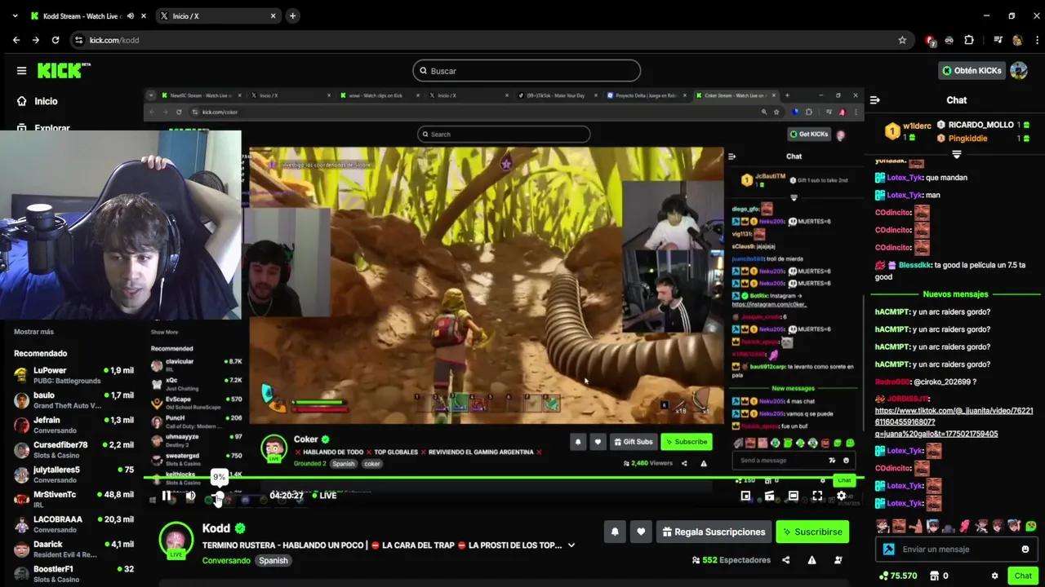Open picture-in-picture from the player controls
This screenshot has width=1045, height=587.
(x=745, y=495)
